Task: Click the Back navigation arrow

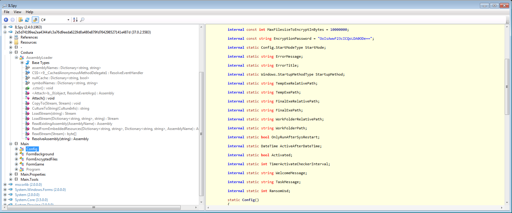Action: (6, 20)
